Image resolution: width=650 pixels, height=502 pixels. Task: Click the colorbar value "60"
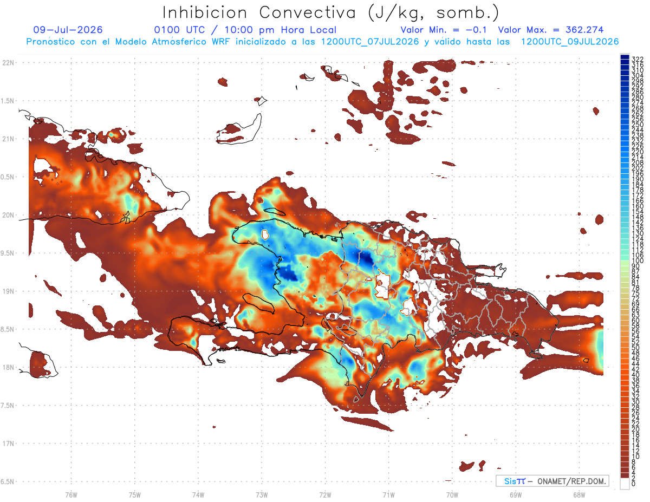coord(636,321)
